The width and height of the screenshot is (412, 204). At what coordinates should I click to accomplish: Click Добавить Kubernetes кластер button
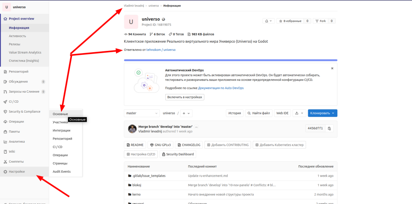(279, 145)
